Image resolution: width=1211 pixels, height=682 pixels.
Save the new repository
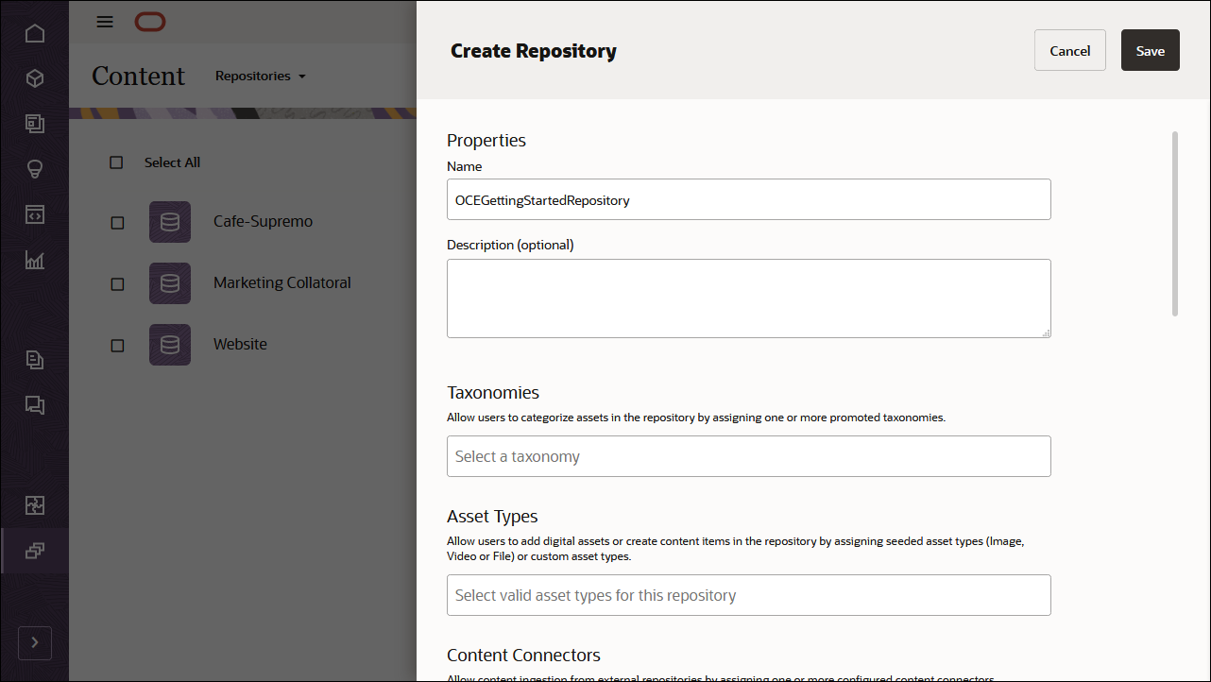coord(1150,50)
